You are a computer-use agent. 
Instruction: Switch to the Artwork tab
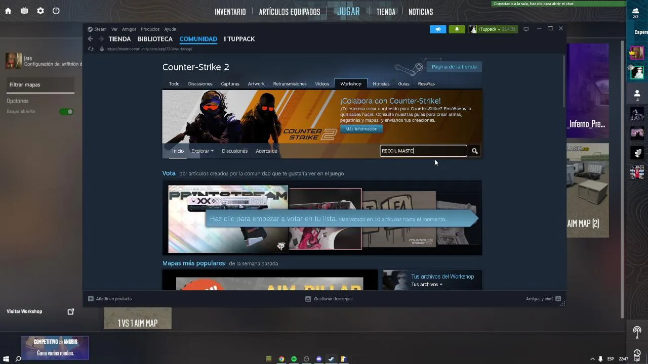256,84
